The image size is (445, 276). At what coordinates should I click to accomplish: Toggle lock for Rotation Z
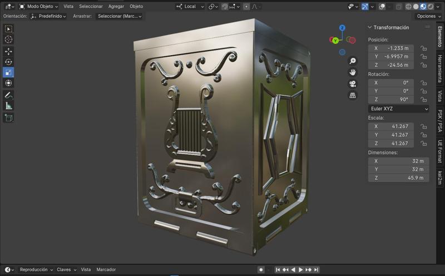coord(424,100)
